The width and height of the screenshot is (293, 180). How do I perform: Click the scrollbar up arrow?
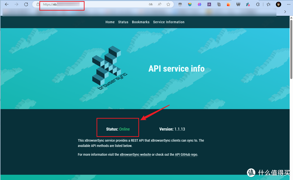(291, 18)
